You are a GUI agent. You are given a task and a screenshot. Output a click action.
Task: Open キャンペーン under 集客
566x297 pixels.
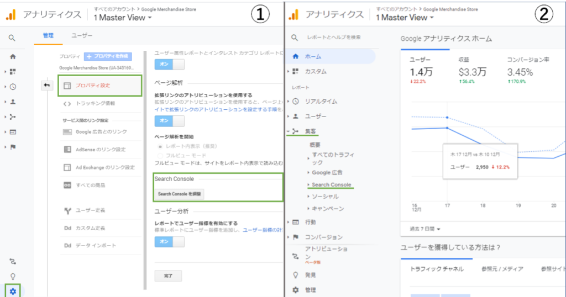[x=328, y=209]
